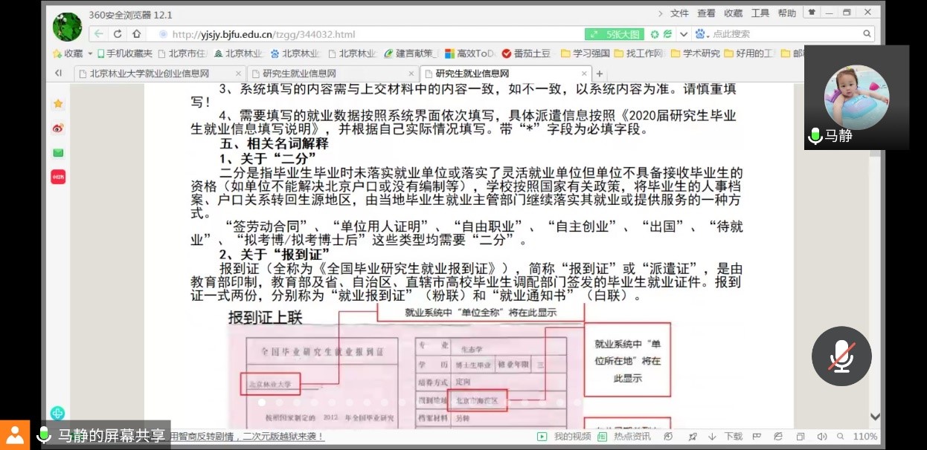The image size is (927, 450).
Task: Open 下载 downloads in status bar
Action: click(x=728, y=437)
